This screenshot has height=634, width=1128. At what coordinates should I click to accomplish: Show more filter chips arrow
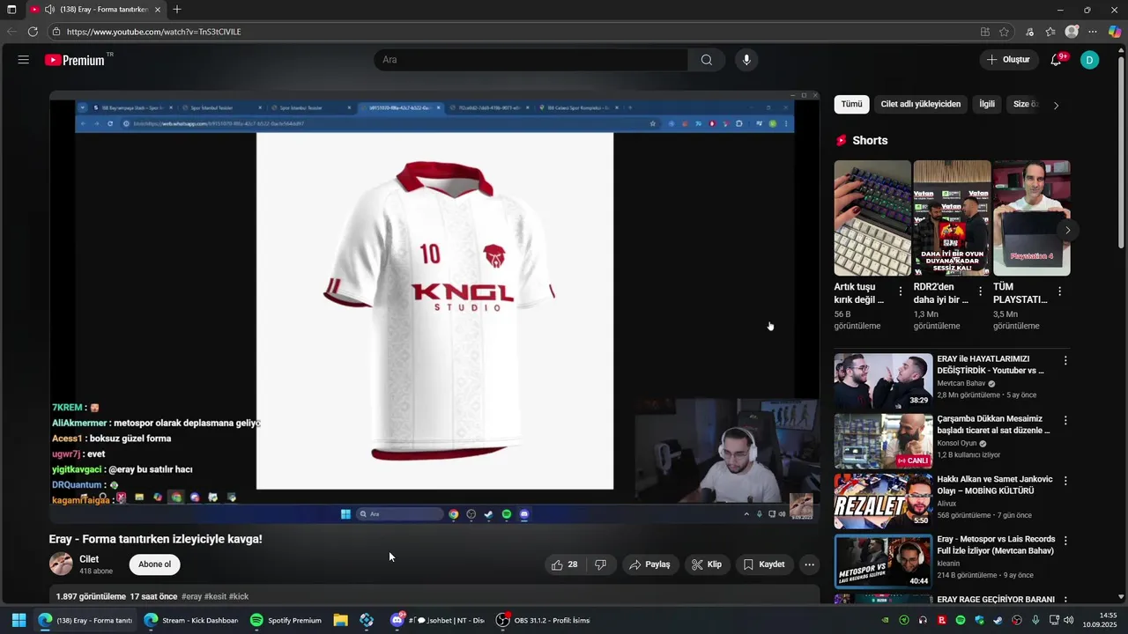[x=1056, y=105]
